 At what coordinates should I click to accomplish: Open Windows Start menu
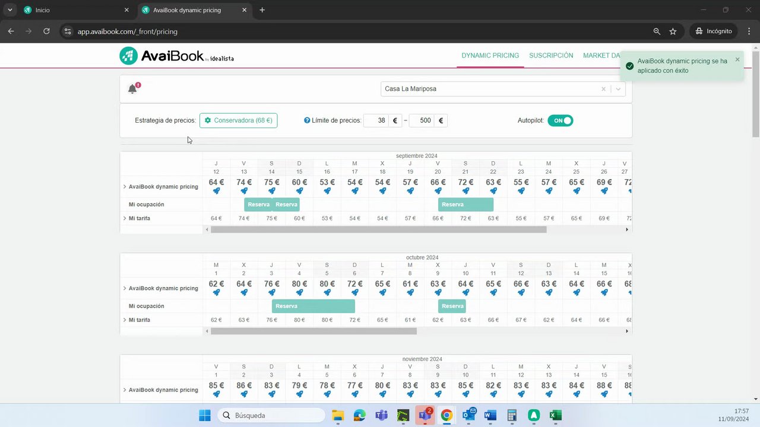click(x=204, y=415)
